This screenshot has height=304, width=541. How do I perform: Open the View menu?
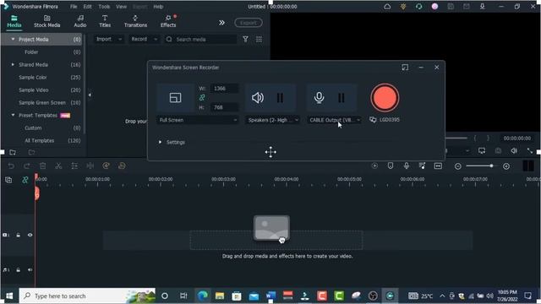coord(121,7)
